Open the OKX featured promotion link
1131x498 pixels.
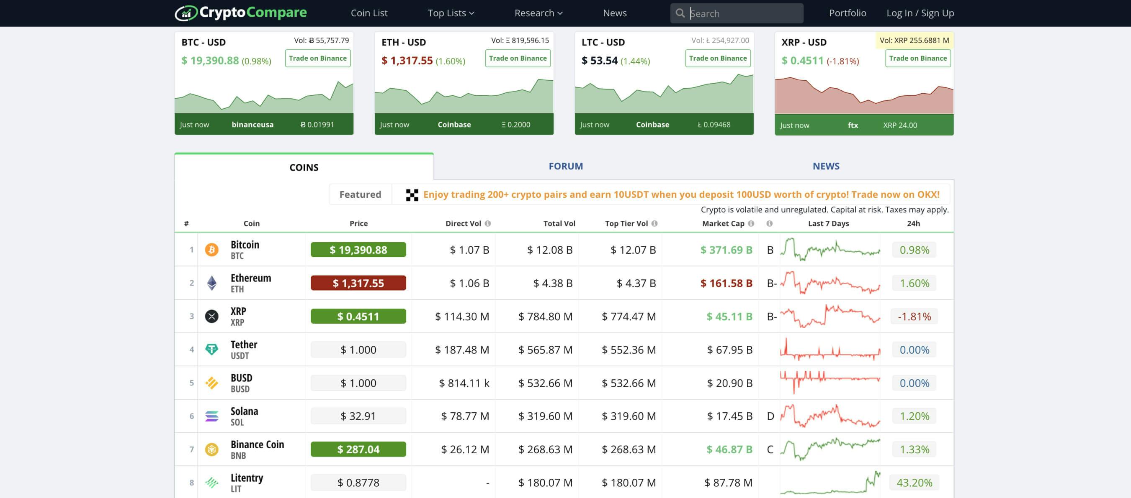pos(681,194)
